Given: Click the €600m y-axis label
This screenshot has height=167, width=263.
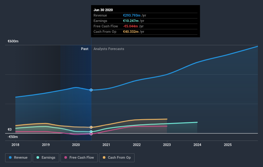Looking at the screenshot, I should [13, 41].
